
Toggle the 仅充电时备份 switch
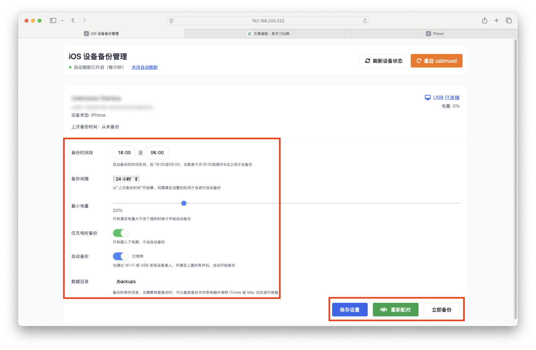pos(121,233)
